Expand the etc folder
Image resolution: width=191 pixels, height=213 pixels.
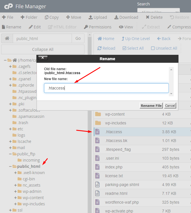click(x=10, y=129)
